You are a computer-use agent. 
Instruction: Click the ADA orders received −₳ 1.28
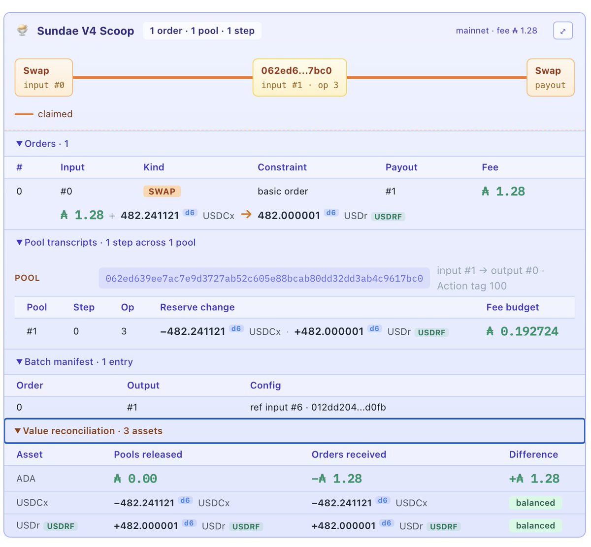coord(337,479)
